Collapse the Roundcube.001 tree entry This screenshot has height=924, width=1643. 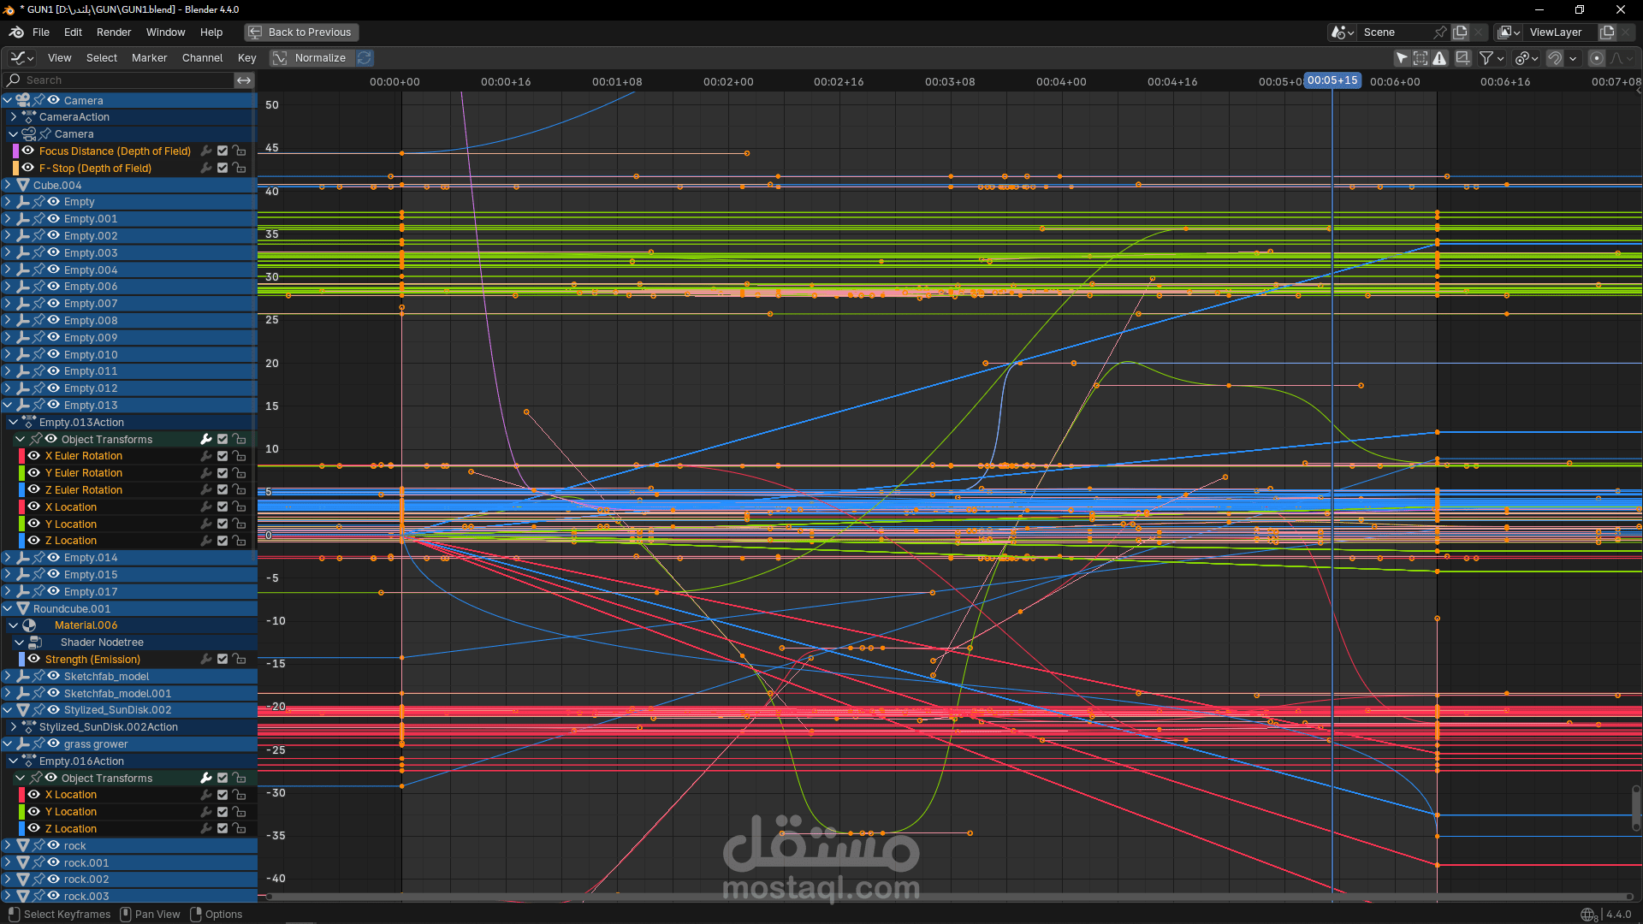pyautogui.click(x=8, y=609)
